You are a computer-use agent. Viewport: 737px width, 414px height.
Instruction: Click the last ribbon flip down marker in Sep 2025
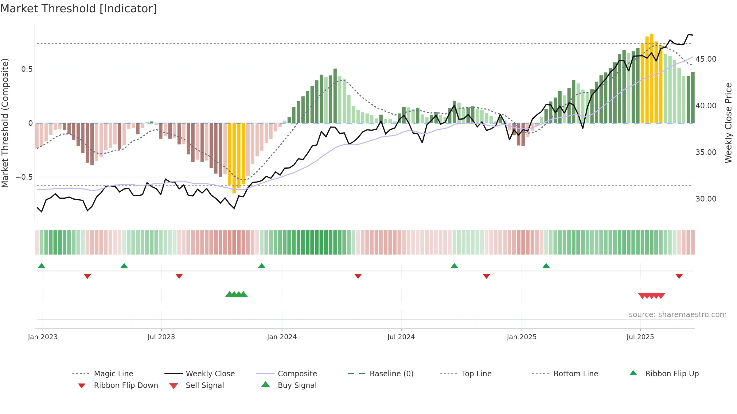[679, 276]
